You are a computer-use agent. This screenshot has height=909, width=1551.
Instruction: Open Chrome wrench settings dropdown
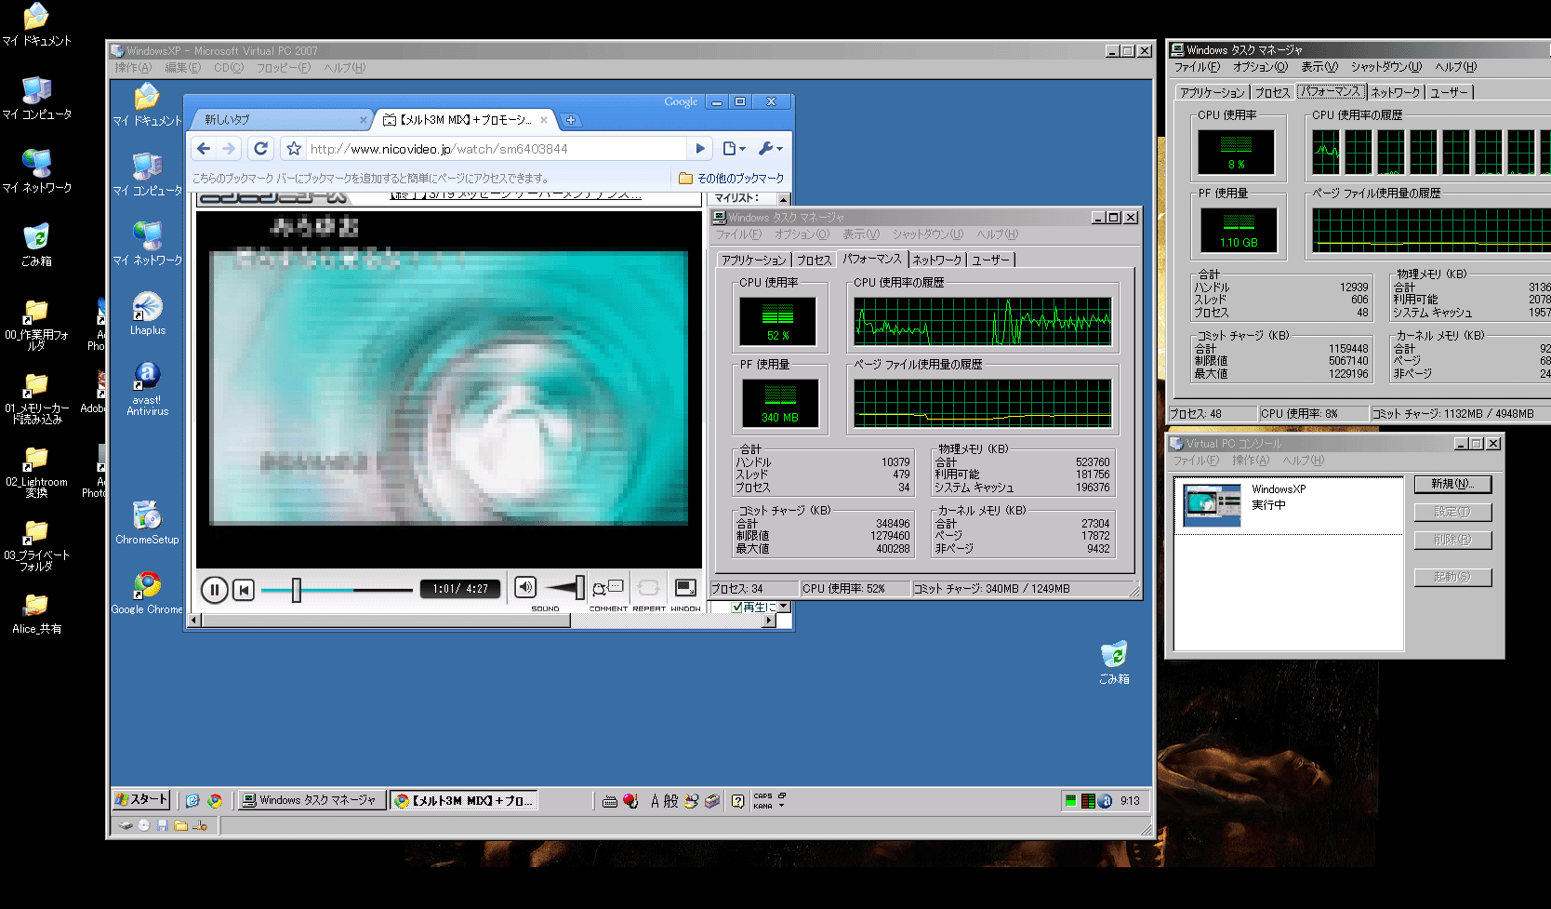[x=771, y=148]
